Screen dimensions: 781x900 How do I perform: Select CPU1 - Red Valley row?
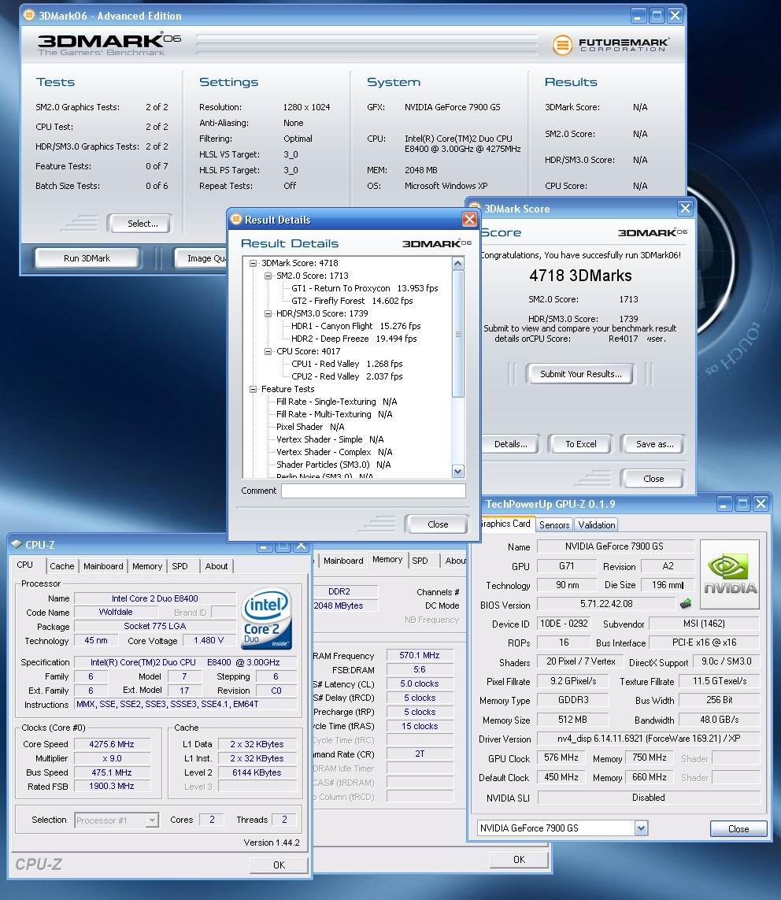pyautogui.click(x=346, y=364)
